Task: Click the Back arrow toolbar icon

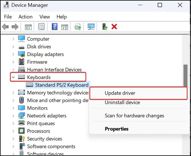Action: click(x=5, y=27)
